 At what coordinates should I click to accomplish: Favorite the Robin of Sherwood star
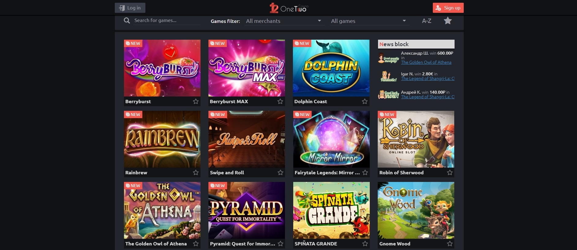pos(449,172)
